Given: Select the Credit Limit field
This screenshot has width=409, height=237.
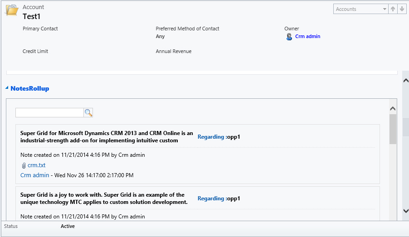Looking at the screenshot, I should click(35, 51).
